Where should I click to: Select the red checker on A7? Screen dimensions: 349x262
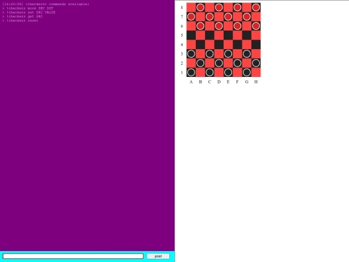click(x=191, y=17)
